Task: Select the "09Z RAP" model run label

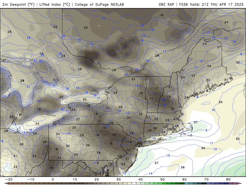Action: pyautogui.click(x=166, y=4)
